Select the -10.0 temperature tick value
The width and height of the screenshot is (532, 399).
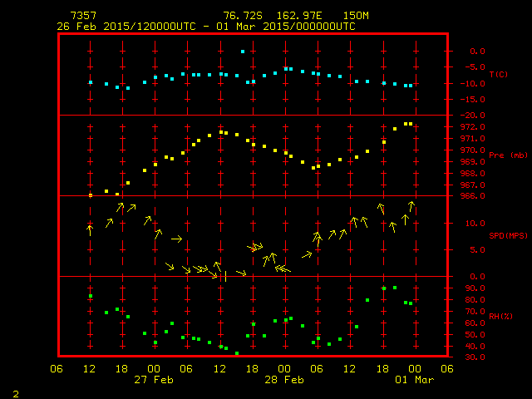[x=472, y=83]
